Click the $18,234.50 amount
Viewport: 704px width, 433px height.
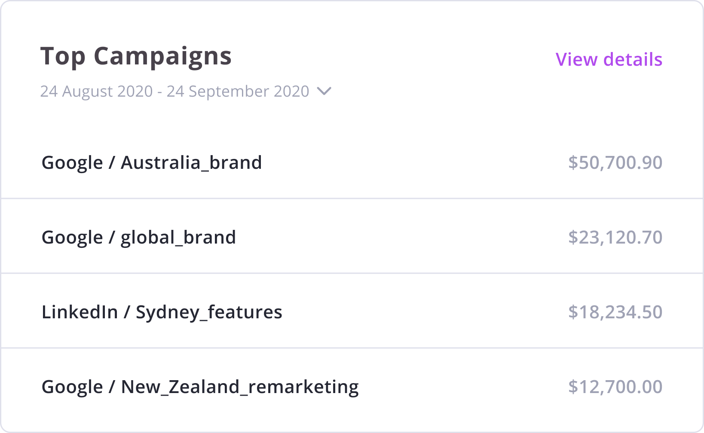pyautogui.click(x=615, y=312)
